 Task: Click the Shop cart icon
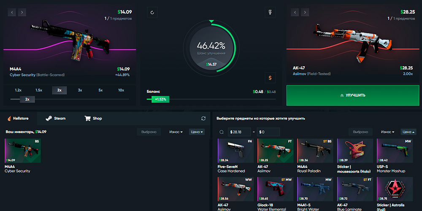[x=87, y=118]
